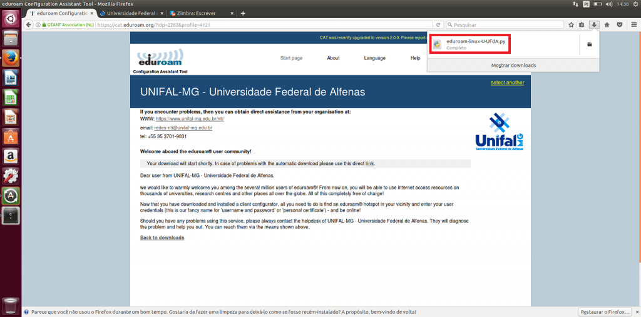The height and width of the screenshot is (317, 641).
Task: Click redes-nti@unifal-mg.edu.br email link
Action: point(183,128)
